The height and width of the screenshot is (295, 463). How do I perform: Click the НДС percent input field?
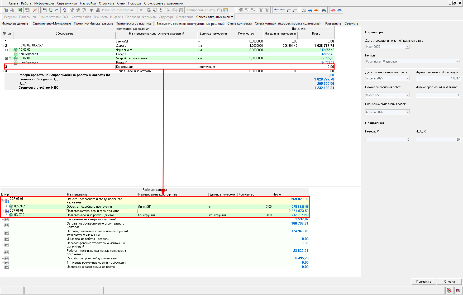click(438, 140)
